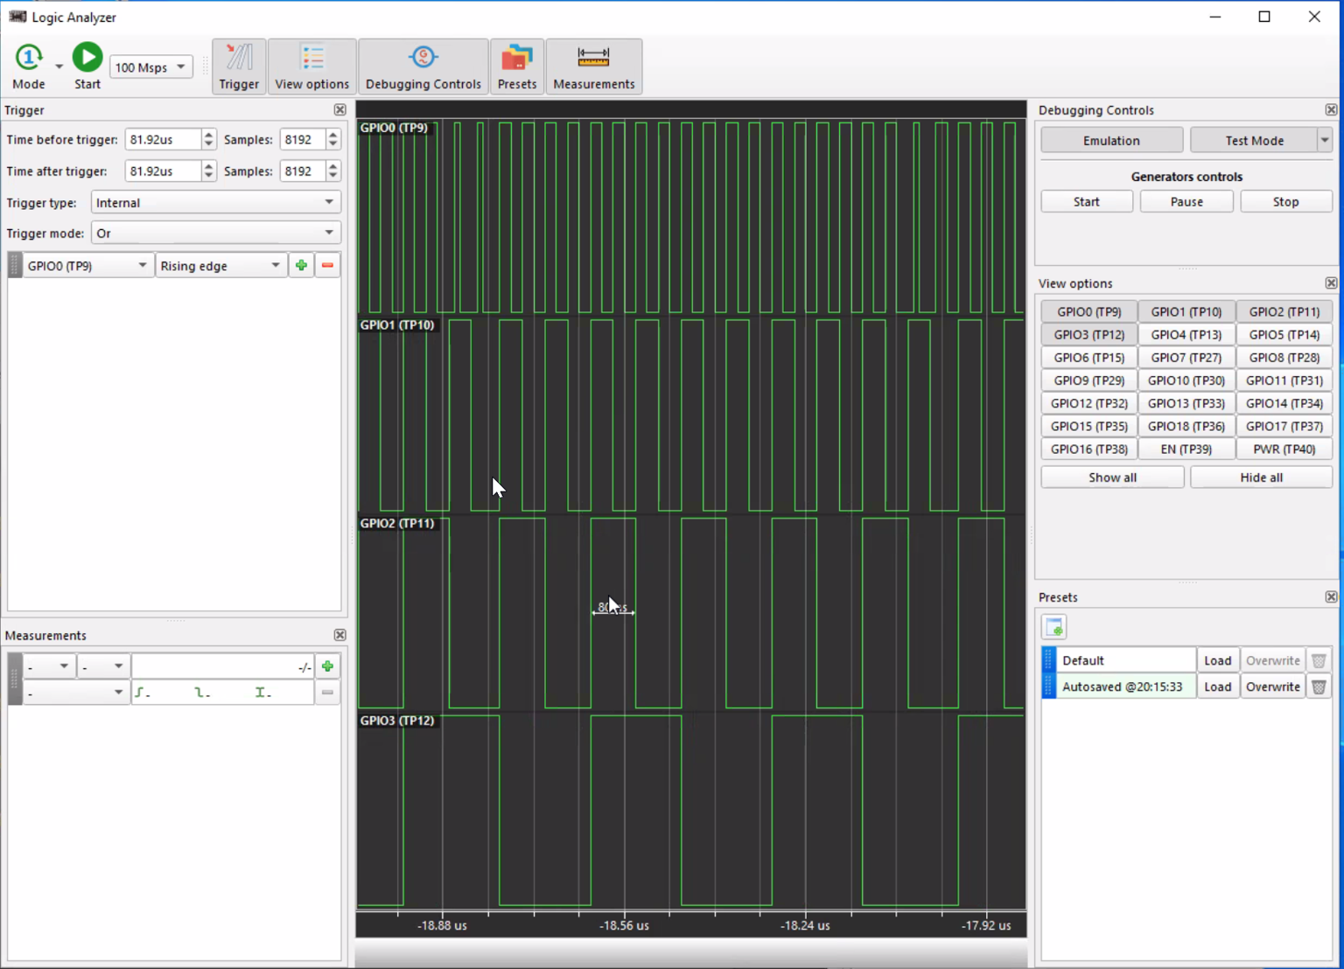Open the 100 Msps sample rate dropdown

pyautogui.click(x=181, y=66)
